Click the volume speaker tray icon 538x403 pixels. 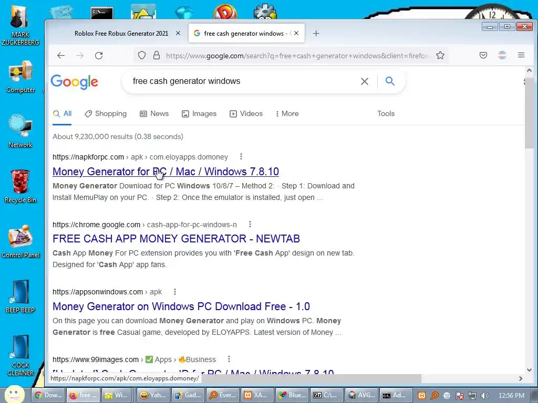(x=484, y=396)
